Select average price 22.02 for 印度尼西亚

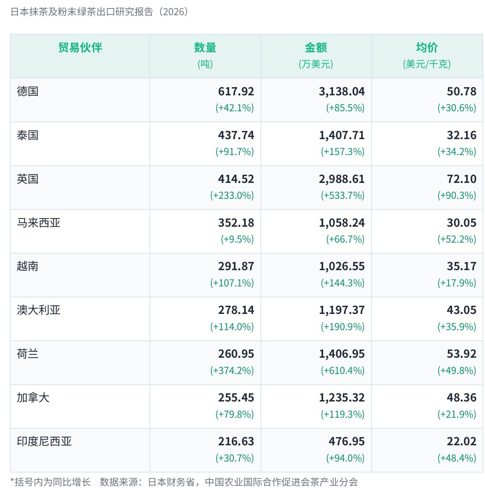(x=462, y=441)
